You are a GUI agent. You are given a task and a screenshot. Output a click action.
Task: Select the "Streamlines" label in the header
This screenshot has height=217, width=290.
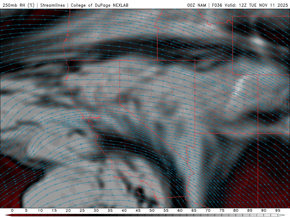[x=53, y=5]
